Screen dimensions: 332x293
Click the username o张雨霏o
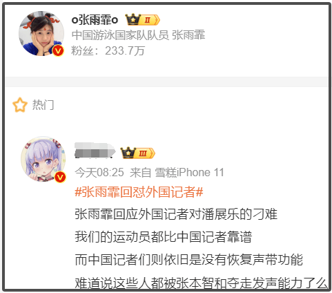[x=95, y=20]
